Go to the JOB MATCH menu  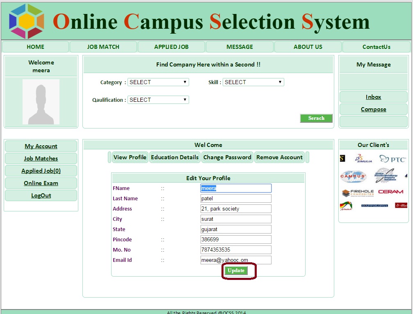103,47
